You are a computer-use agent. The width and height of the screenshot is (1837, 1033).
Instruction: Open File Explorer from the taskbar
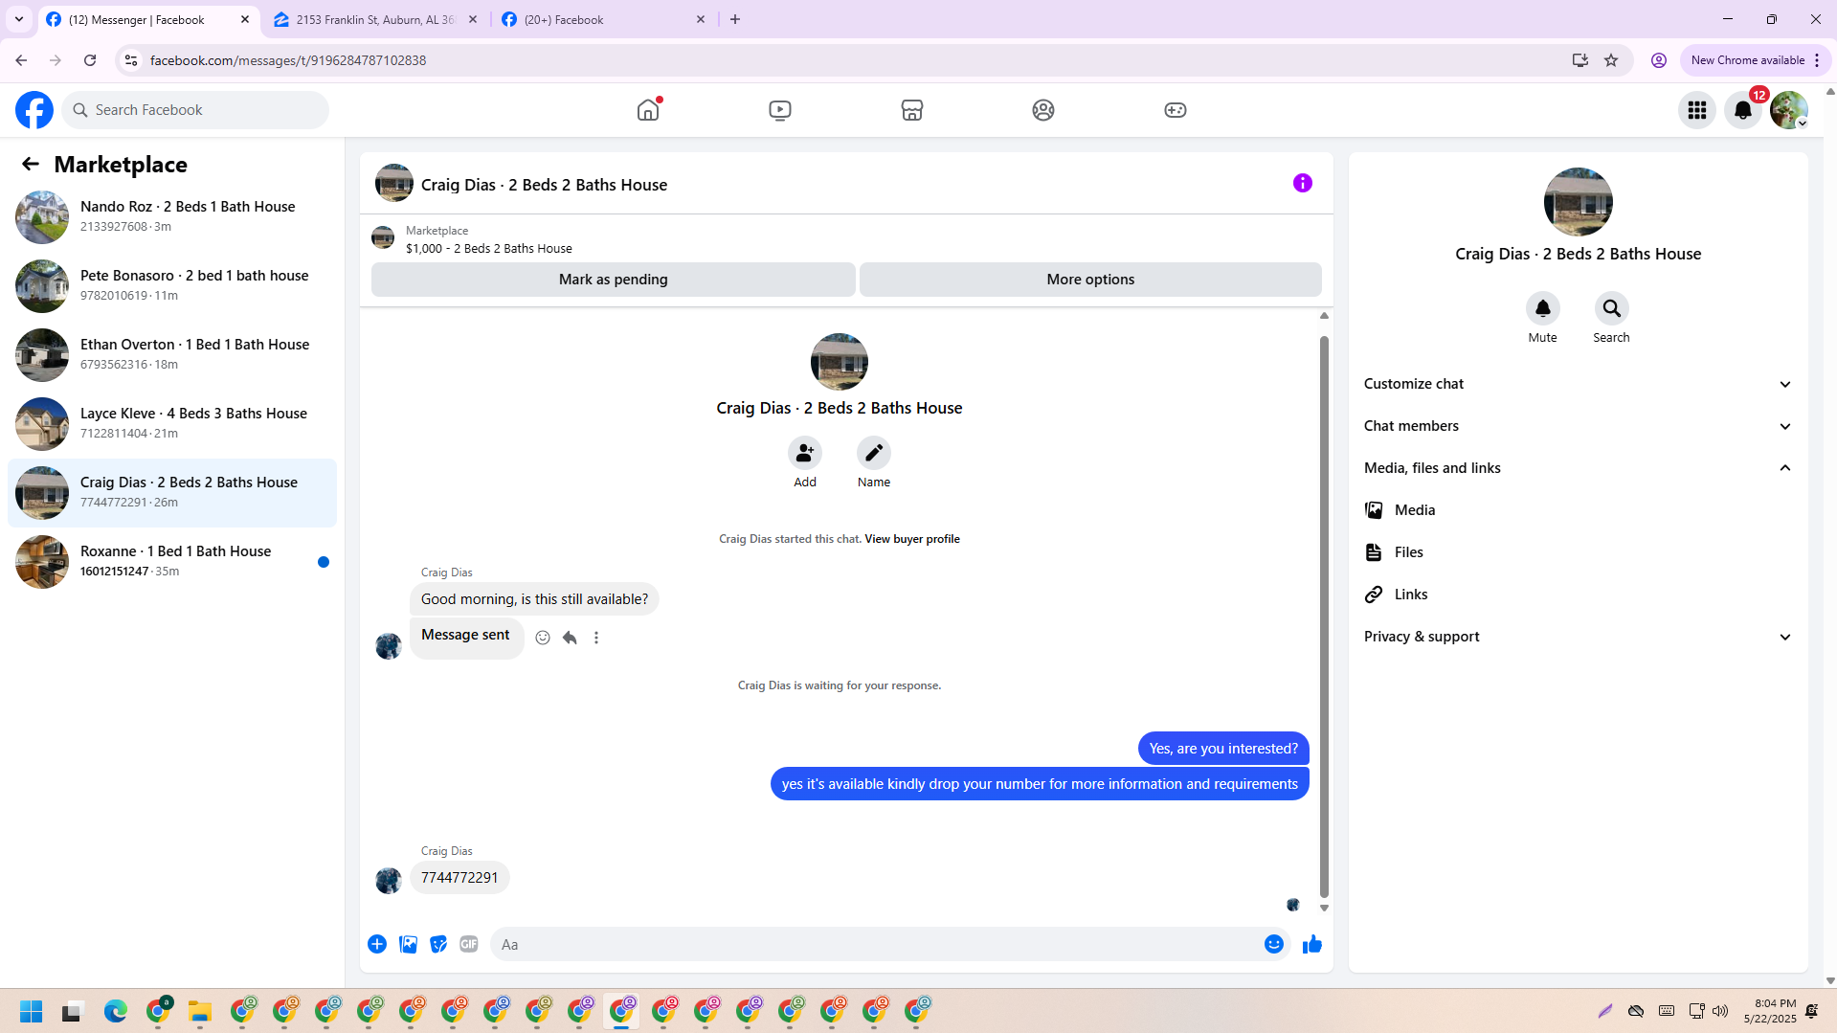point(199,1011)
